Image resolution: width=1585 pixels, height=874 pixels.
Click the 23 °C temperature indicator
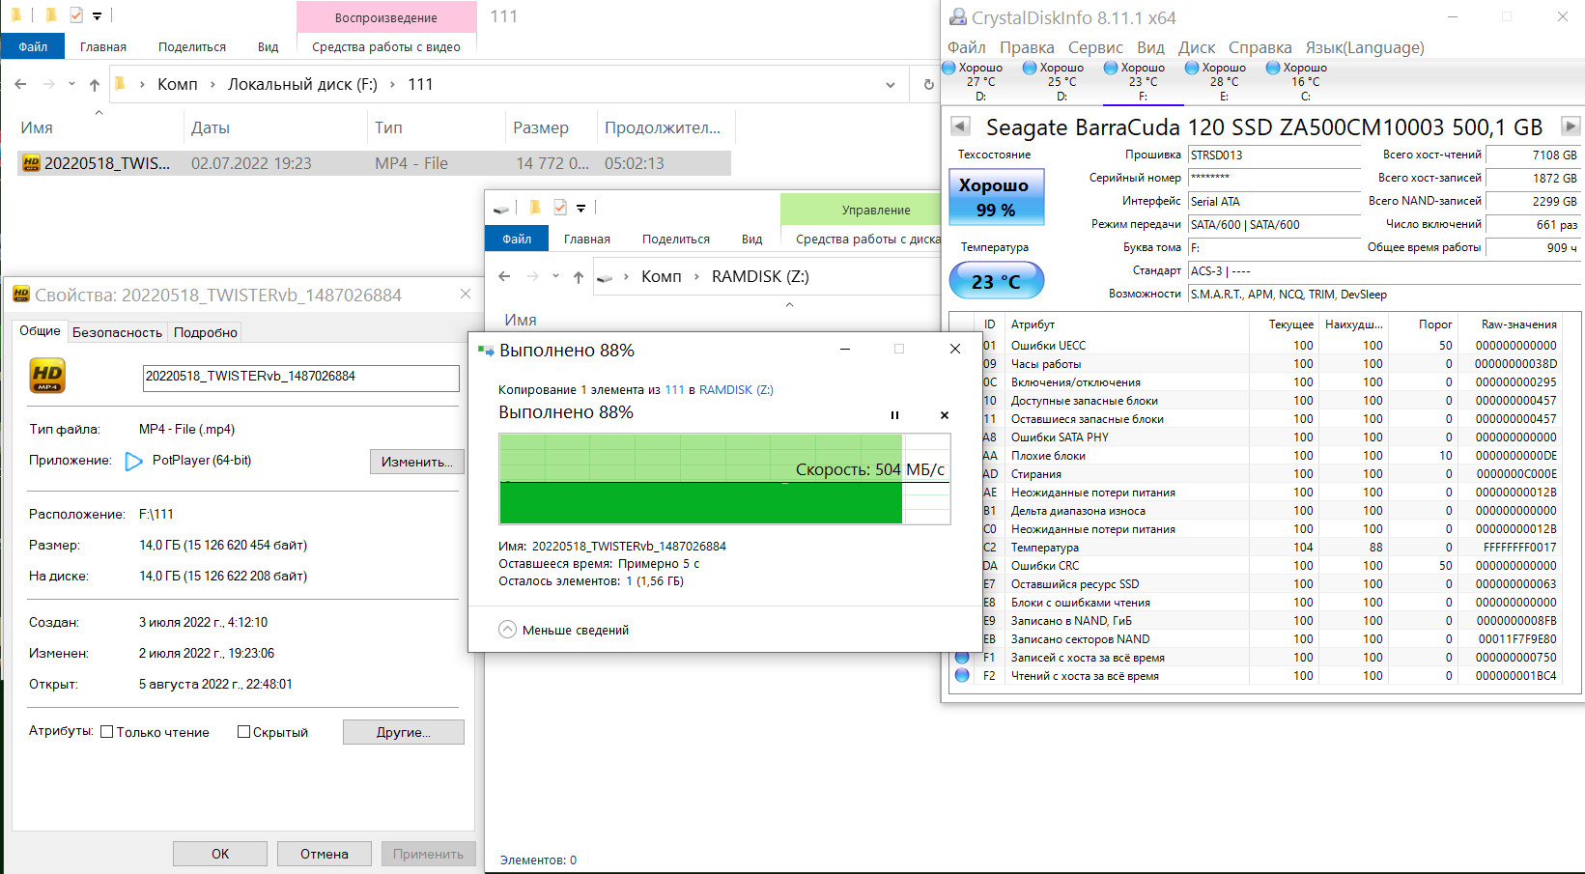point(996,281)
